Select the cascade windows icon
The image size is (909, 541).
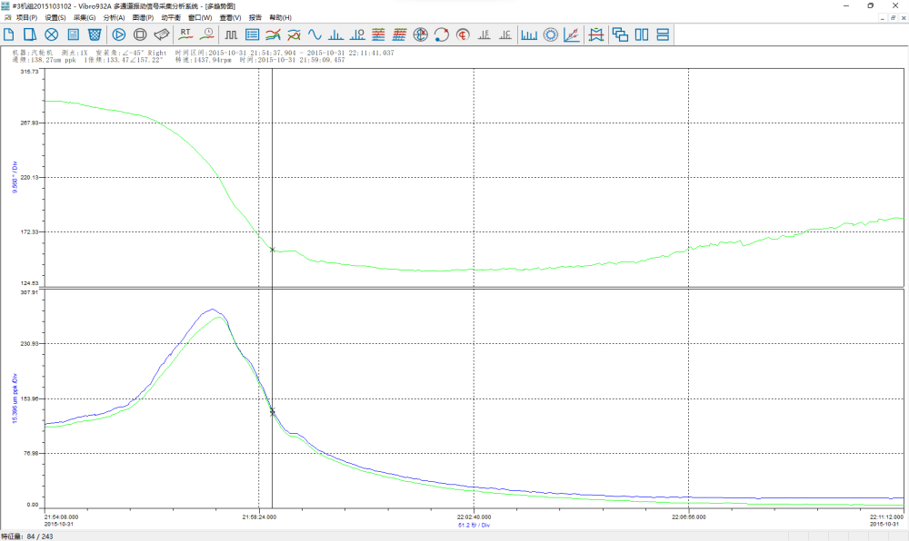(620, 34)
